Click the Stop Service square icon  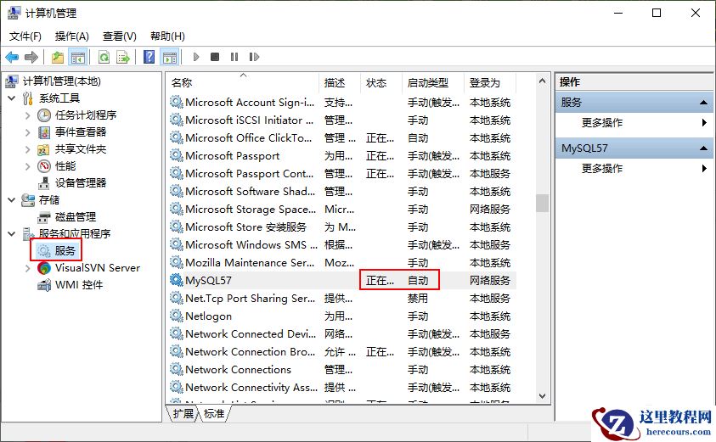click(215, 57)
